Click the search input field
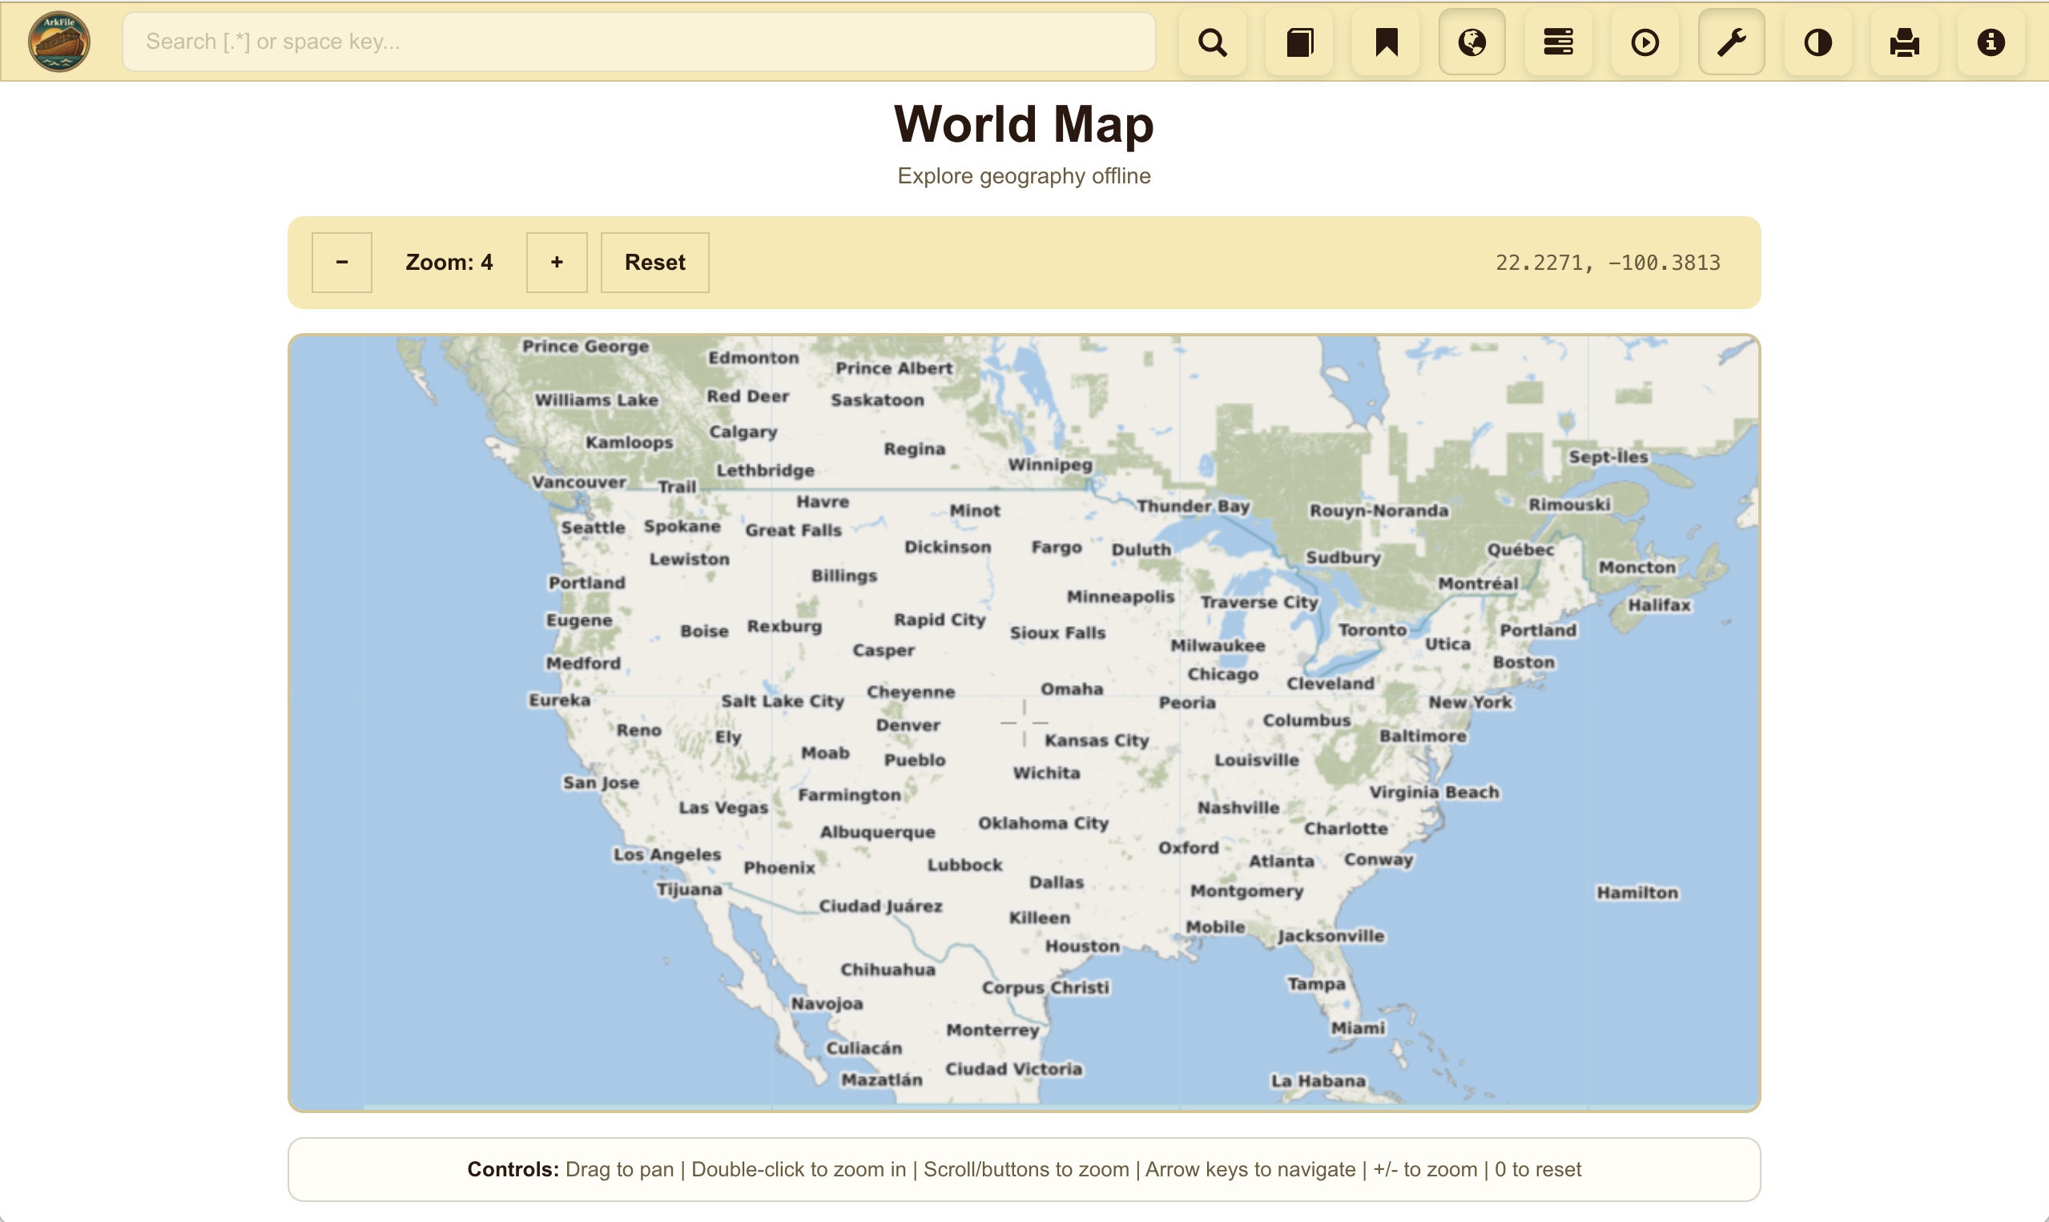2049x1222 pixels. click(x=639, y=41)
